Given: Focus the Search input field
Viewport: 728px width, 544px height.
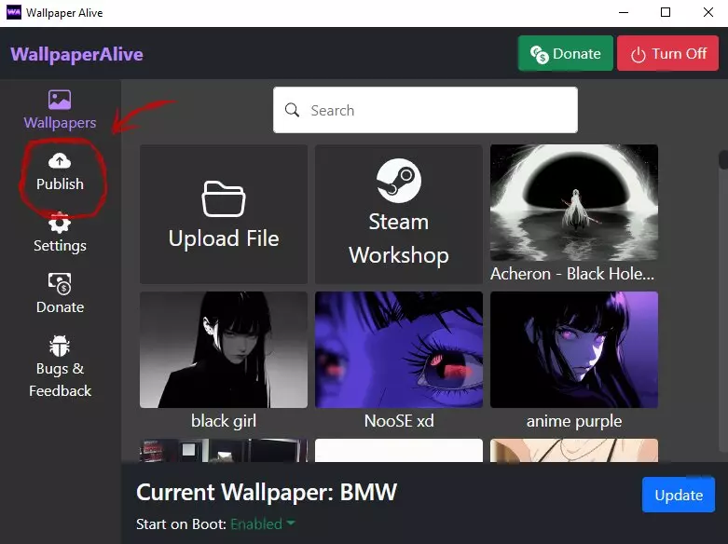Looking at the screenshot, I should [425, 110].
